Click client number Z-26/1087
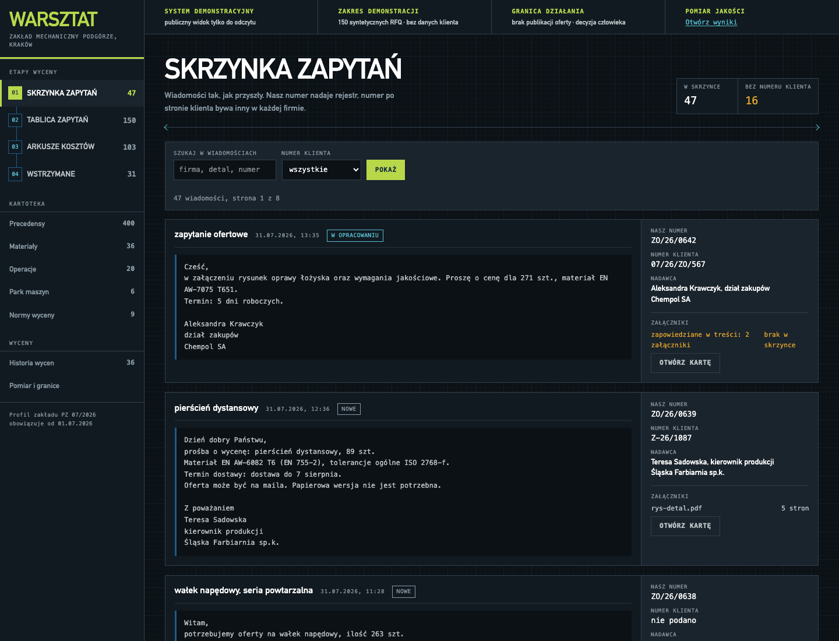 pyautogui.click(x=671, y=438)
